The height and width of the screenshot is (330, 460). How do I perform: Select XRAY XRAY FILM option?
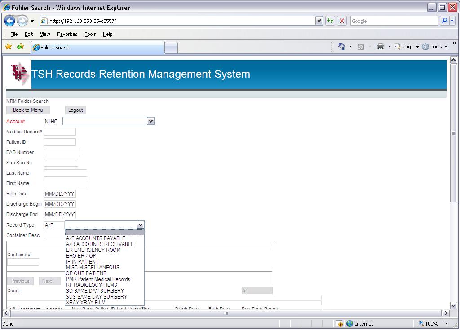click(x=105, y=303)
